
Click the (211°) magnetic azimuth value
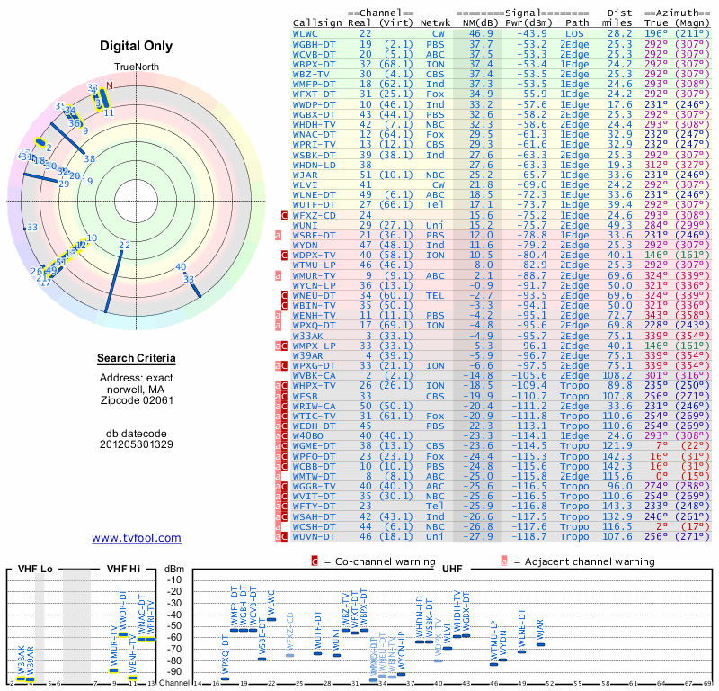coord(692,33)
